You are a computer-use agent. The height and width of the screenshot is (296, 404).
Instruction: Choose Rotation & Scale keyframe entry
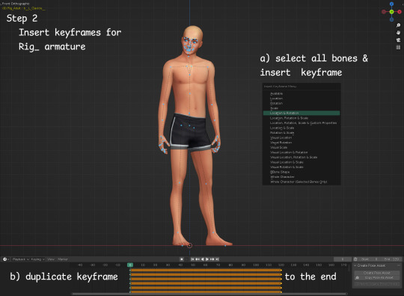[x=302, y=133]
